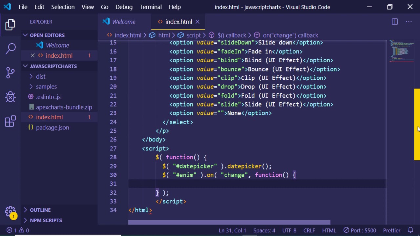This screenshot has width=420, height=236.
Task: Open the Manage settings gear
Action: tap(10, 211)
